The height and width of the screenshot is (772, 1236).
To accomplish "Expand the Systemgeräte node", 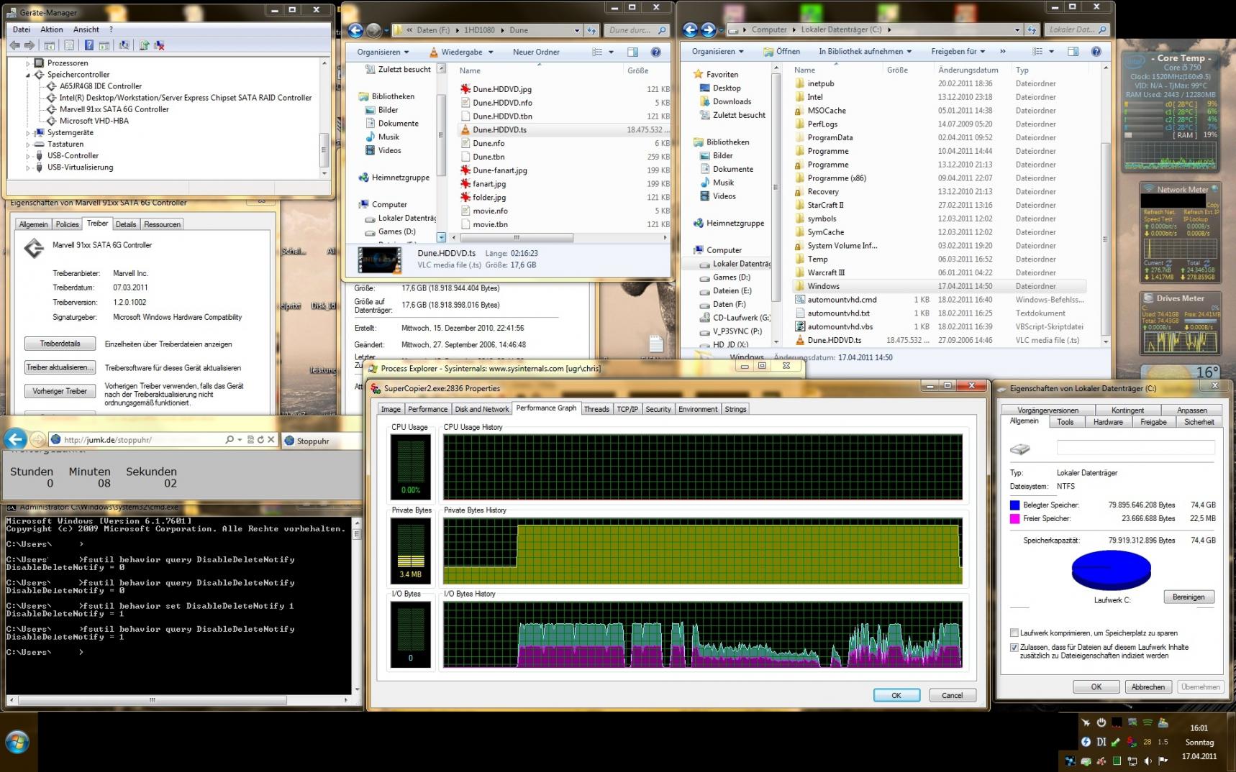I will pos(28,133).
